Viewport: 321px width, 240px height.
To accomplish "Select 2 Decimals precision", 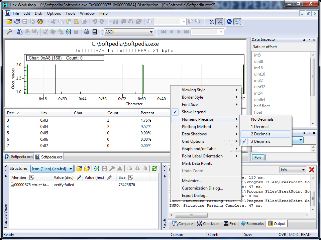I will (266, 134).
